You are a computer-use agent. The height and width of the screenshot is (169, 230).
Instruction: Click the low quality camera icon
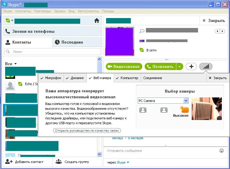pos(143,110)
